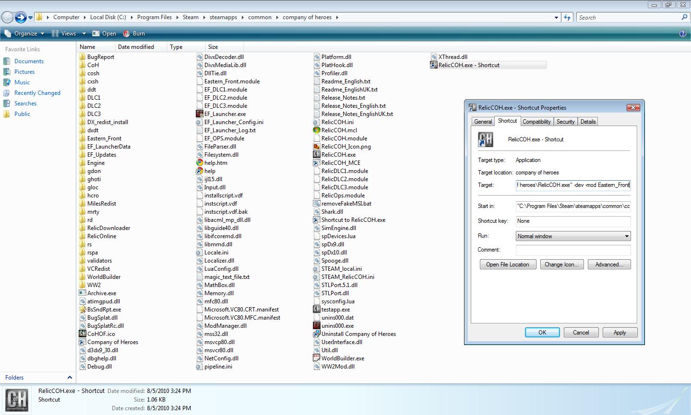The image size is (691, 415).
Task: Click OK in Shortcut Properties
Action: tap(542, 333)
